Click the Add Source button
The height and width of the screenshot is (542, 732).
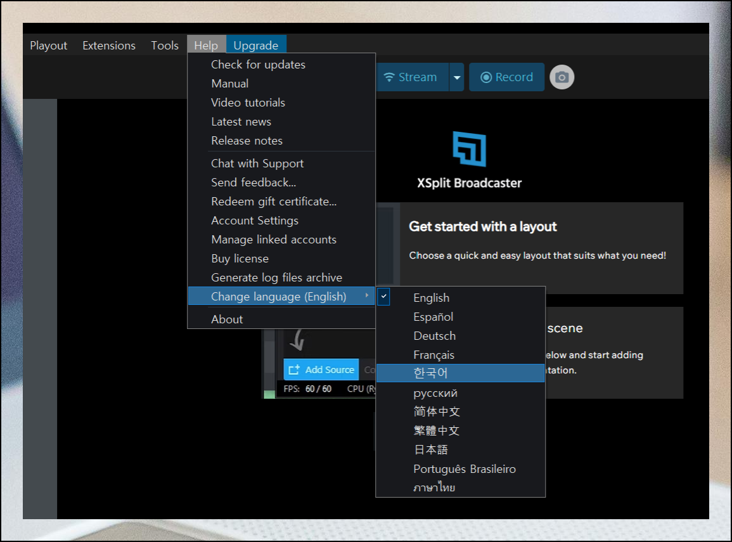point(321,370)
